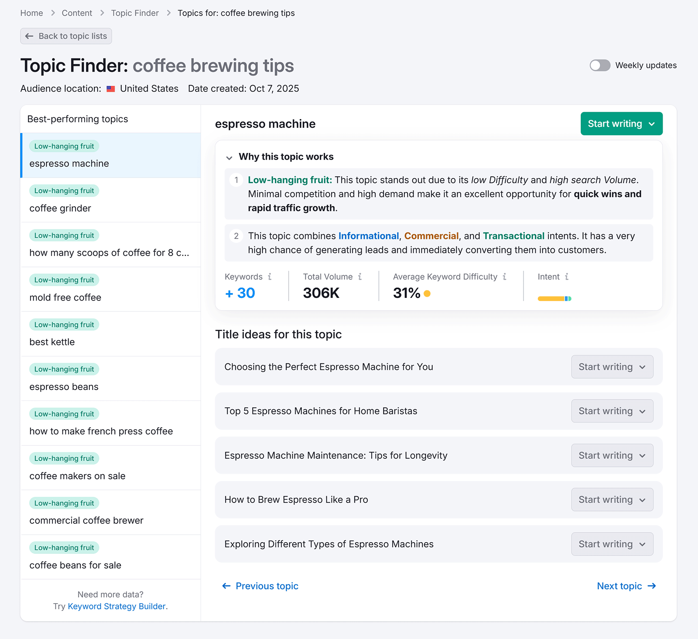Enable the Weekly updates toggle
This screenshot has height=639, width=698.
600,65
